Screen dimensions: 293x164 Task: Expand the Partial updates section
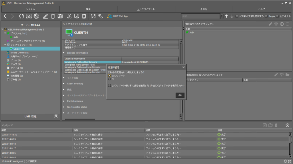pyautogui.click(x=64, y=101)
